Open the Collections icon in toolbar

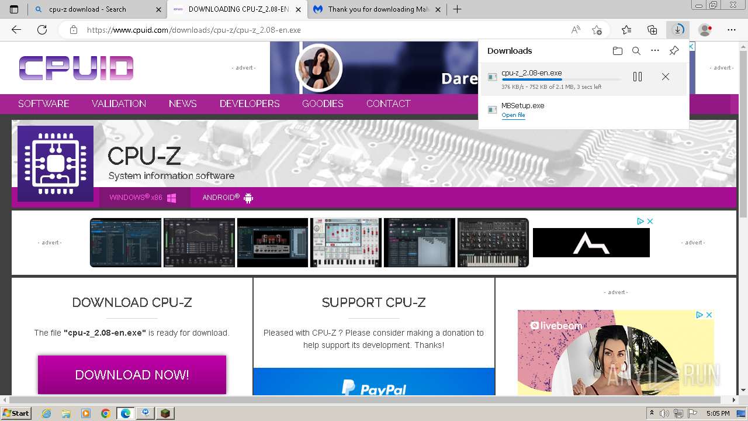(652, 30)
